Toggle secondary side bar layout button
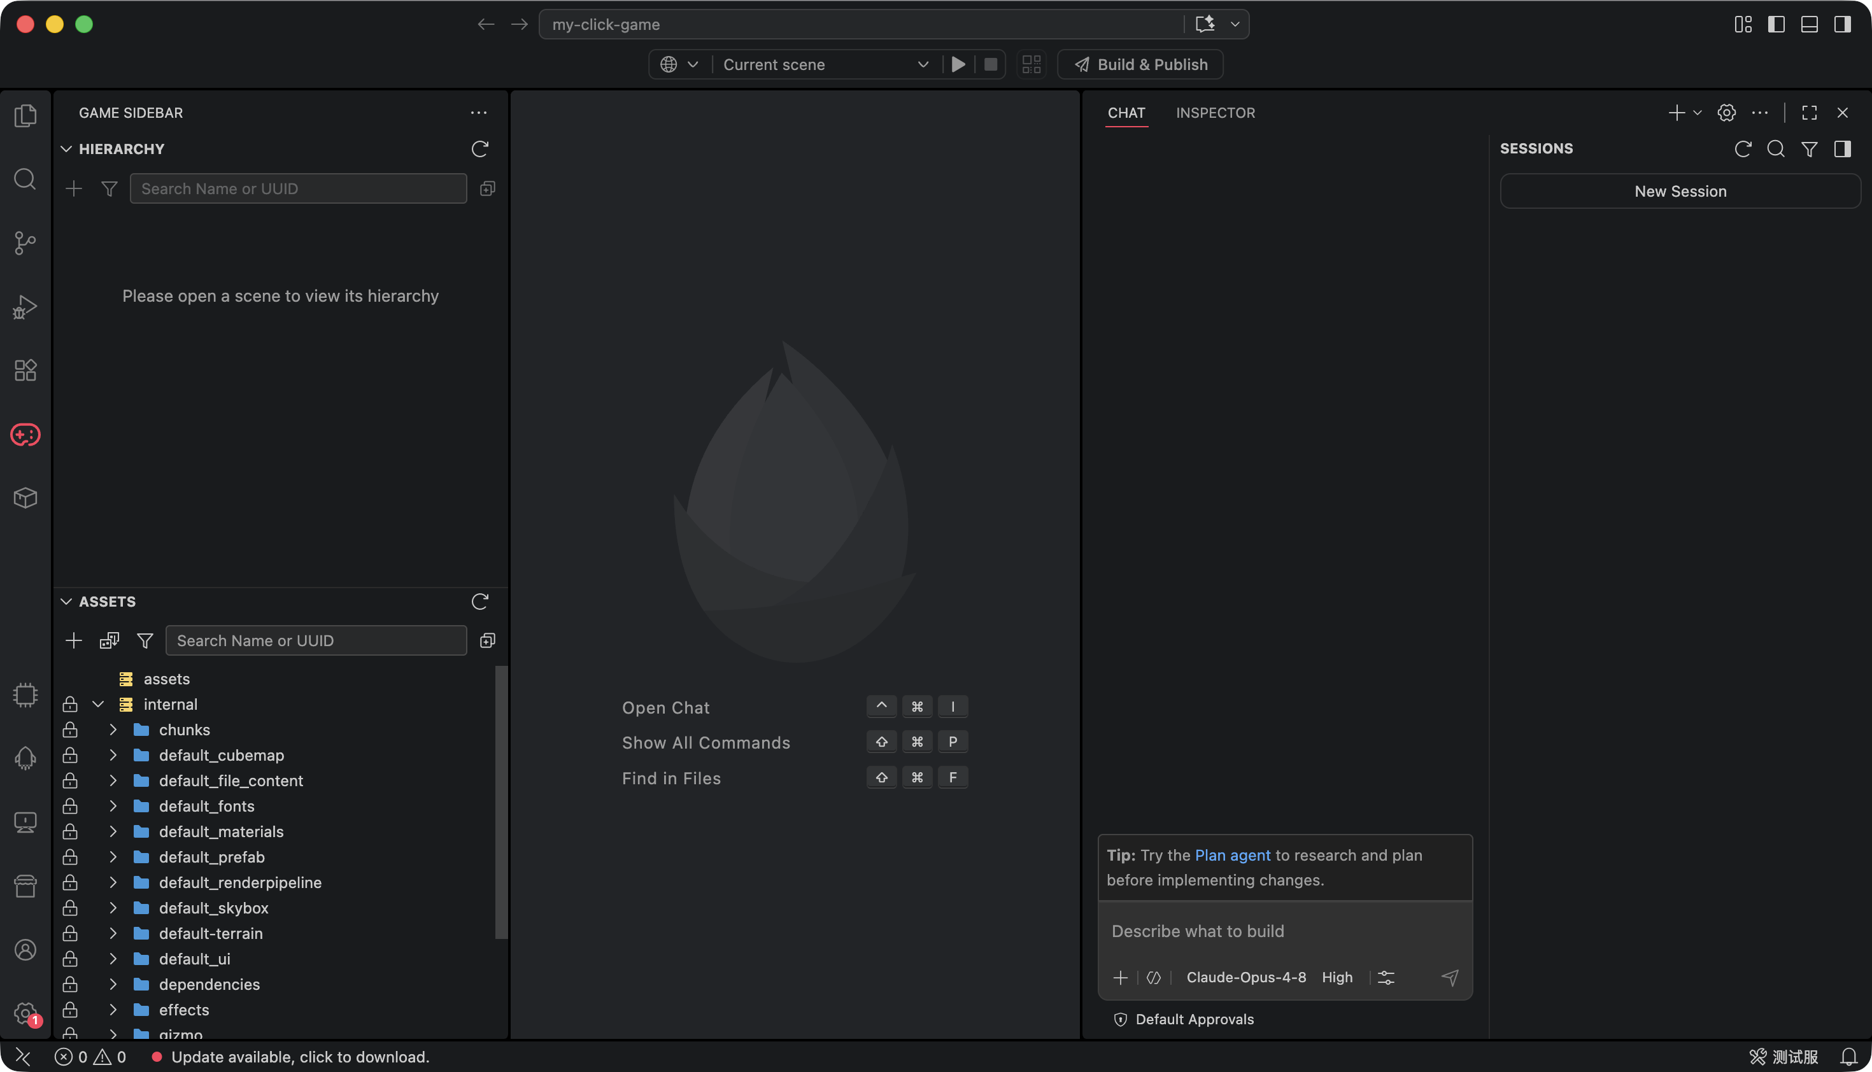The height and width of the screenshot is (1072, 1872). click(1842, 24)
